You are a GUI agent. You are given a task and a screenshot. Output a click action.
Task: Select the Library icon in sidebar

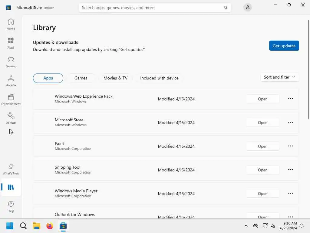coord(11,187)
